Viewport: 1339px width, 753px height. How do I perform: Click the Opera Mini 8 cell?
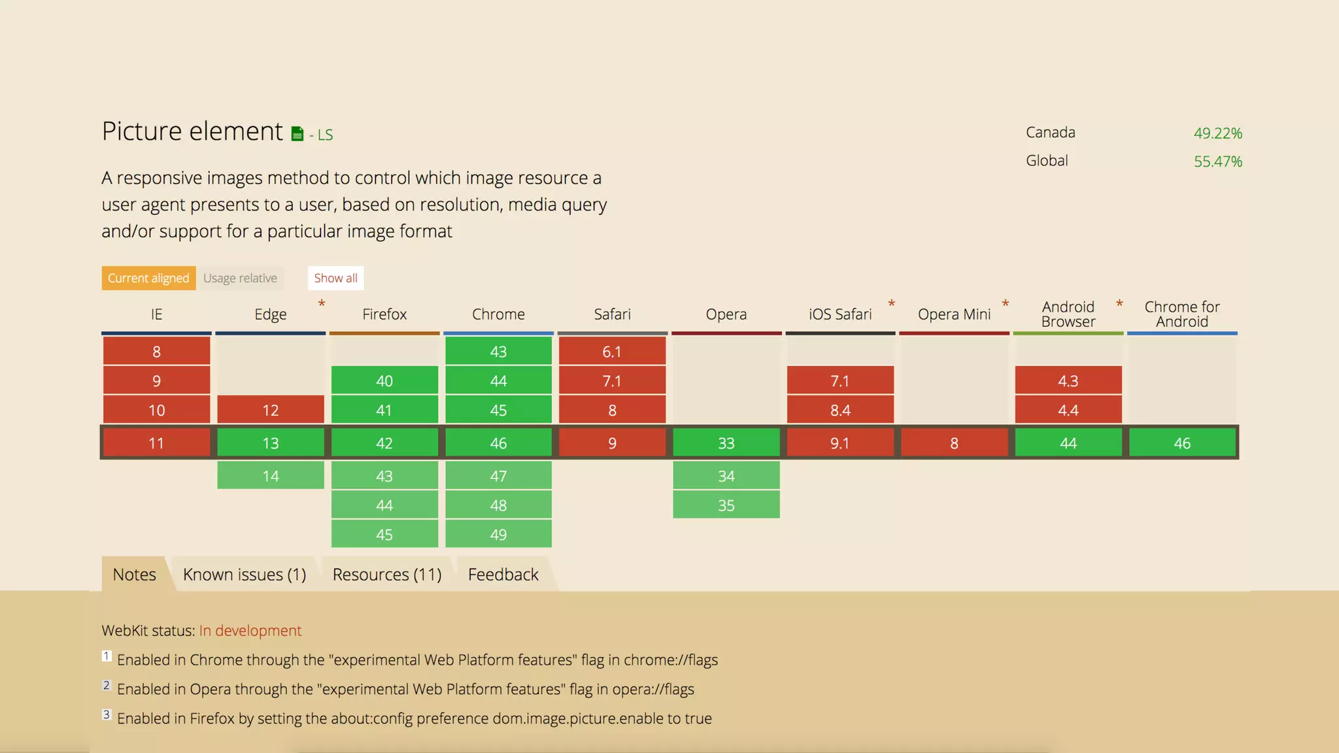click(x=954, y=443)
